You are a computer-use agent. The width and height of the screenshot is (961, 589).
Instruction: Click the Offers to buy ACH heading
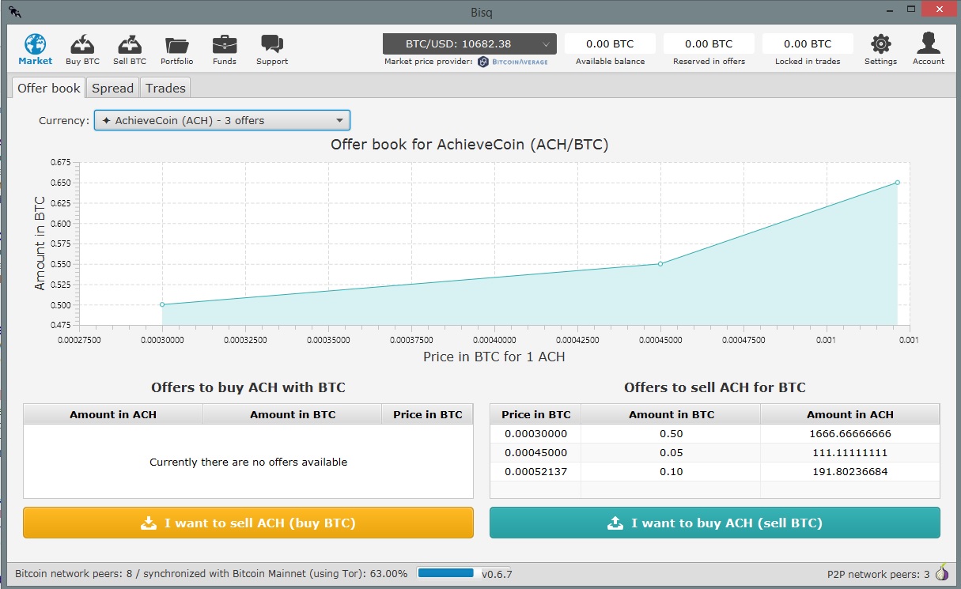click(248, 387)
